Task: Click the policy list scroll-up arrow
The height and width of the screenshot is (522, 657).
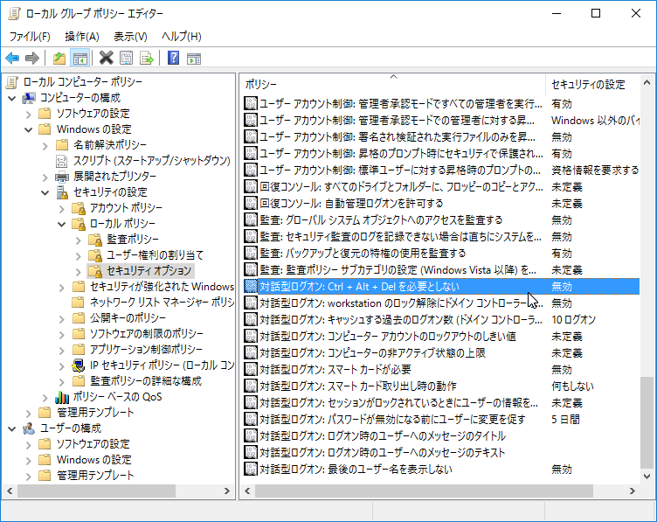Action: click(647, 82)
